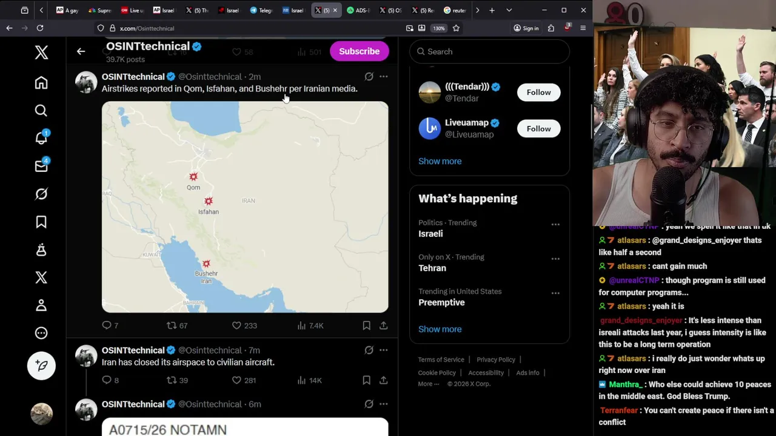Sign in to the browser account
The width and height of the screenshot is (776, 436).
(x=526, y=28)
